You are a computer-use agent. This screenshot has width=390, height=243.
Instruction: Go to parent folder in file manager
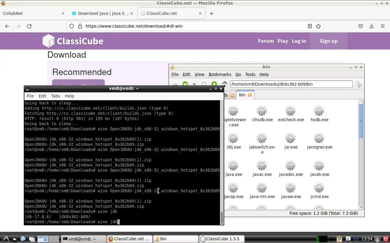click(x=214, y=84)
